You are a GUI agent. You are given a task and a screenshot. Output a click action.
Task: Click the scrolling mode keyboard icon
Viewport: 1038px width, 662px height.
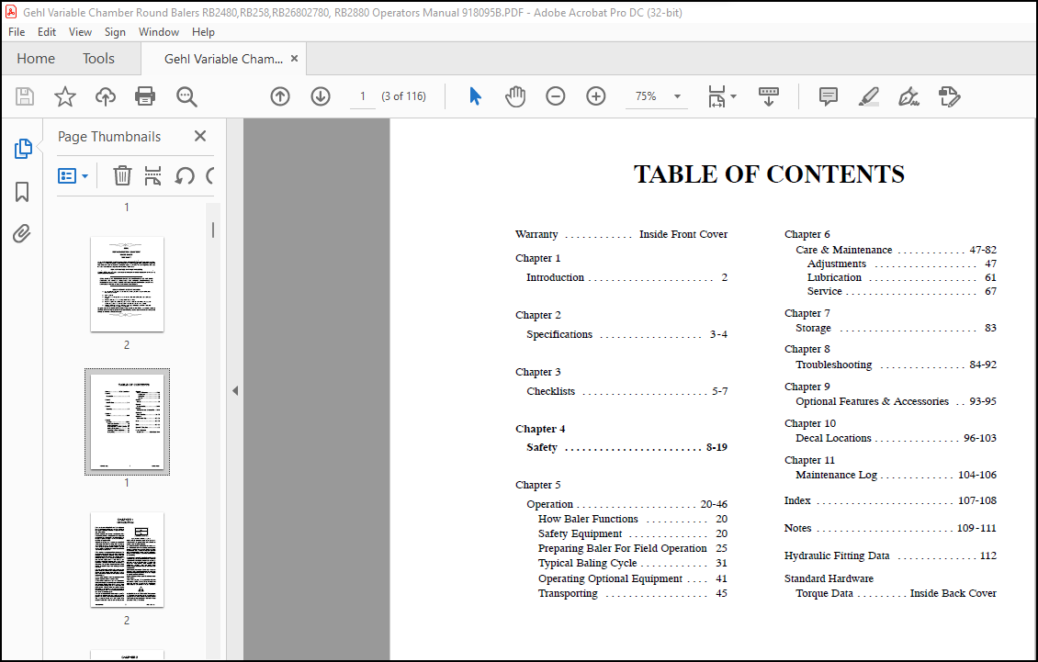(769, 96)
